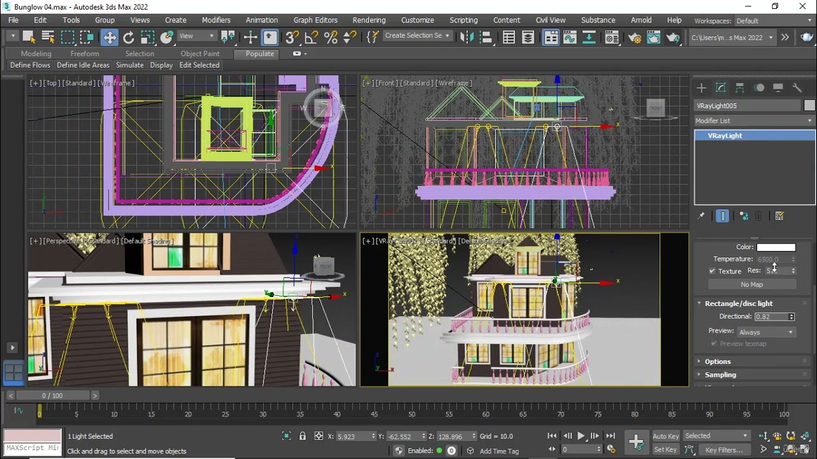Click the Define Flows button
Image resolution: width=817 pixels, height=459 pixels.
click(x=30, y=65)
